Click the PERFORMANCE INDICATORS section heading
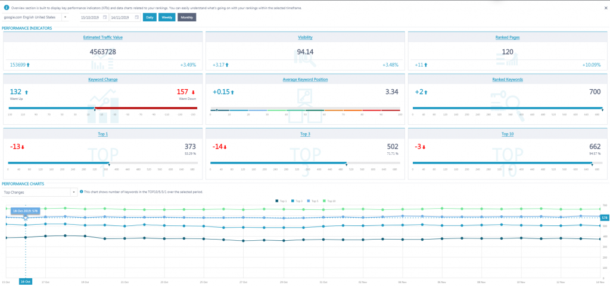Viewport: 610px width, 286px height. (27, 29)
